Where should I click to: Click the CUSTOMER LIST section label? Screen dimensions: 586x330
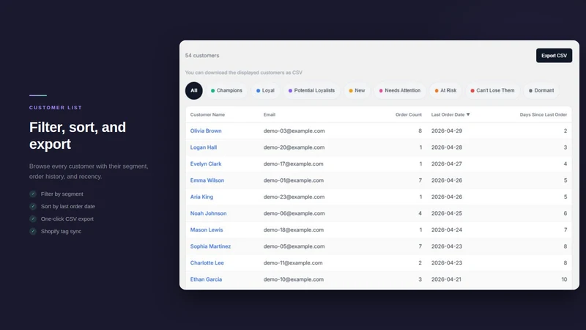pos(56,107)
